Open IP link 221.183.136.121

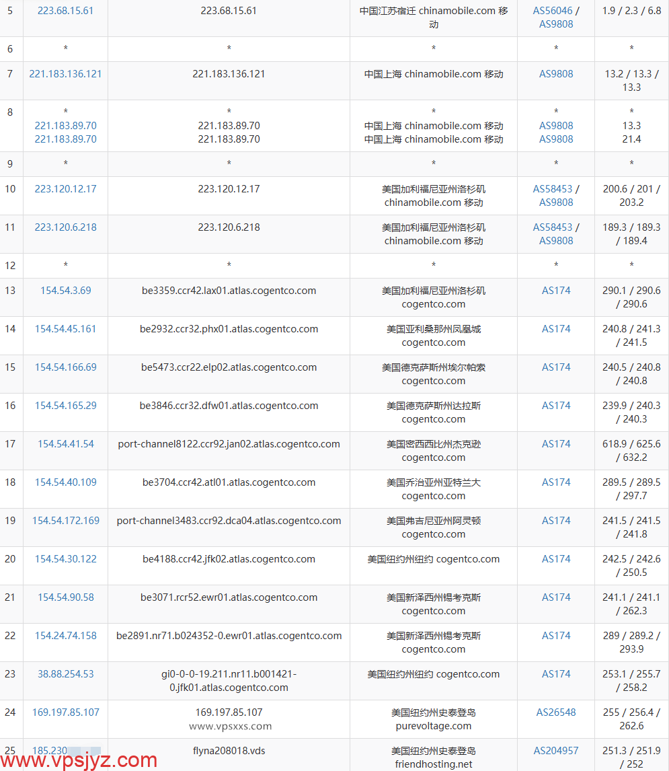[65, 74]
